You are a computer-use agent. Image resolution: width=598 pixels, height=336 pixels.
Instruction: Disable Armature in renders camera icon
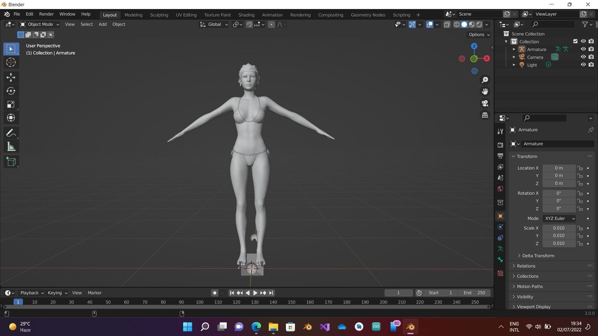click(591, 49)
